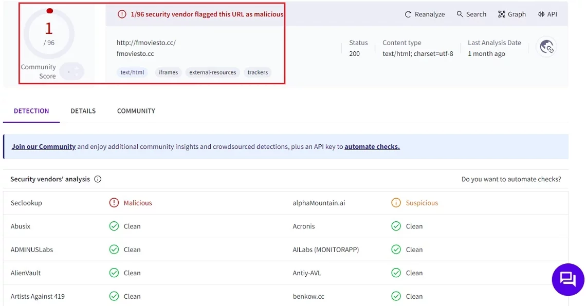Click the AlienVault vendor name

[26, 273]
